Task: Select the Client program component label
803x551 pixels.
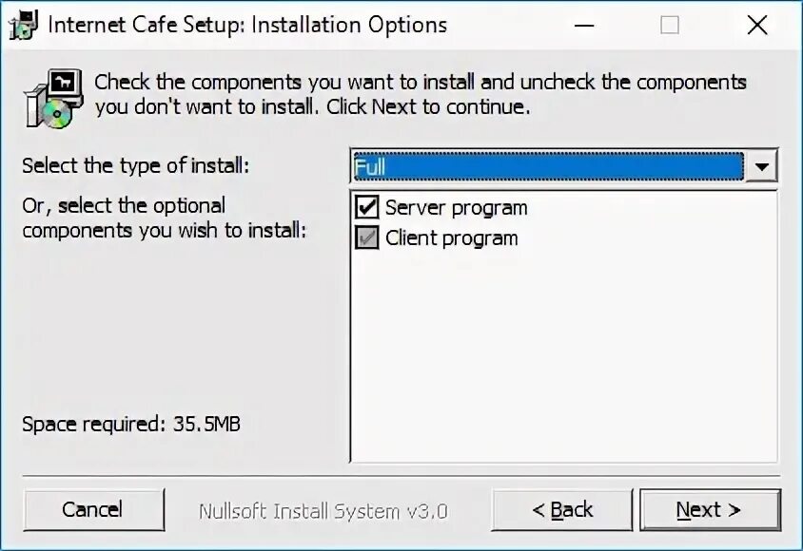Action: 451,237
